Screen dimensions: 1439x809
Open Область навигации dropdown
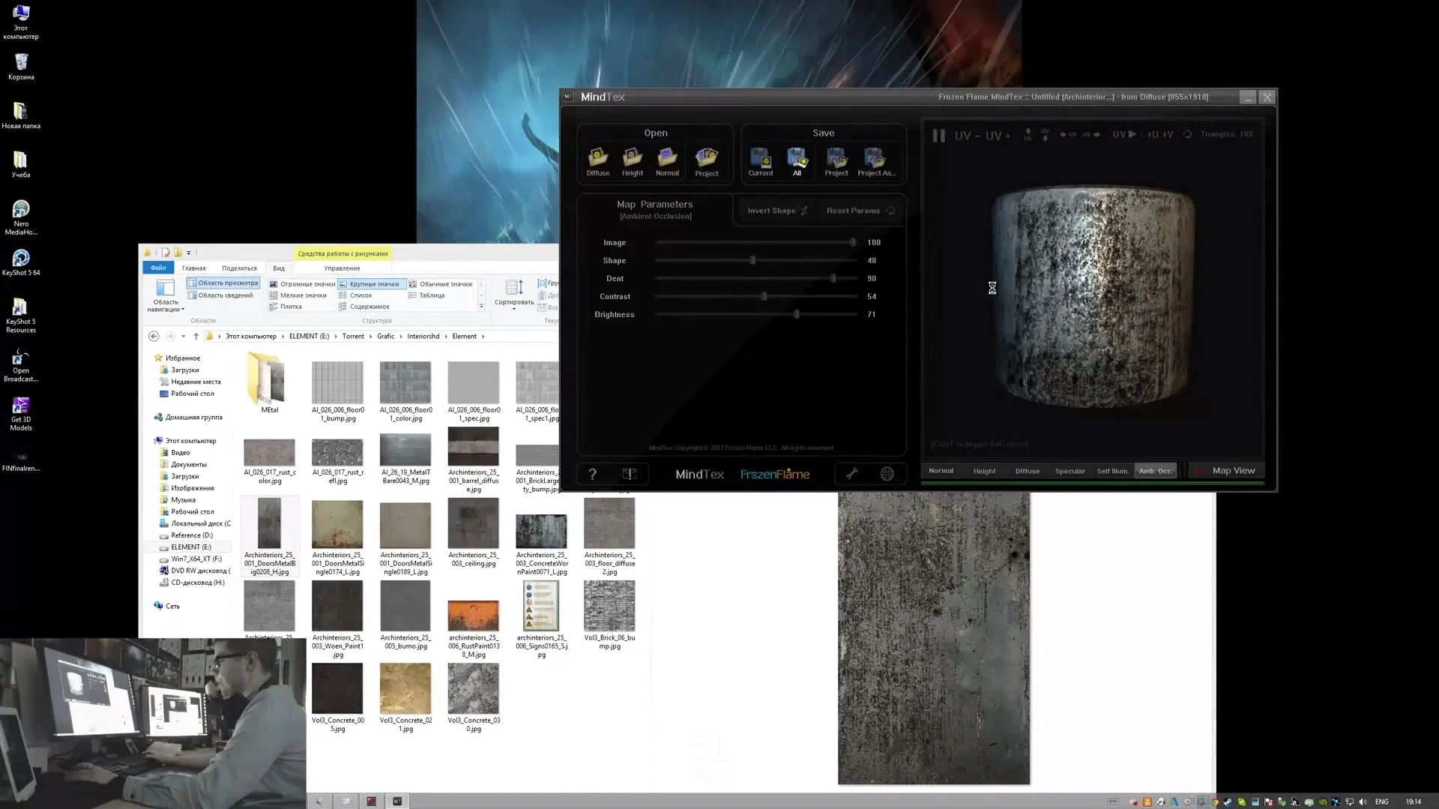click(x=166, y=295)
